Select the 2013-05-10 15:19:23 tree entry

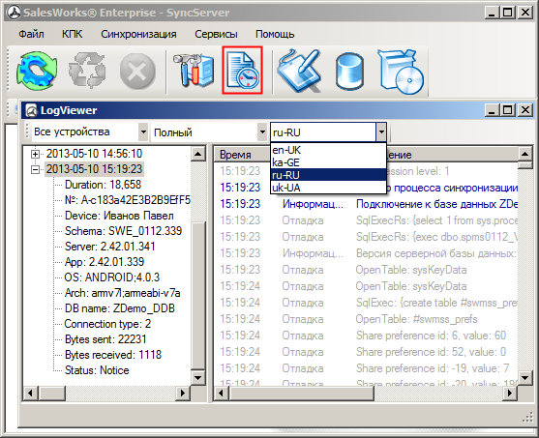tap(94, 169)
